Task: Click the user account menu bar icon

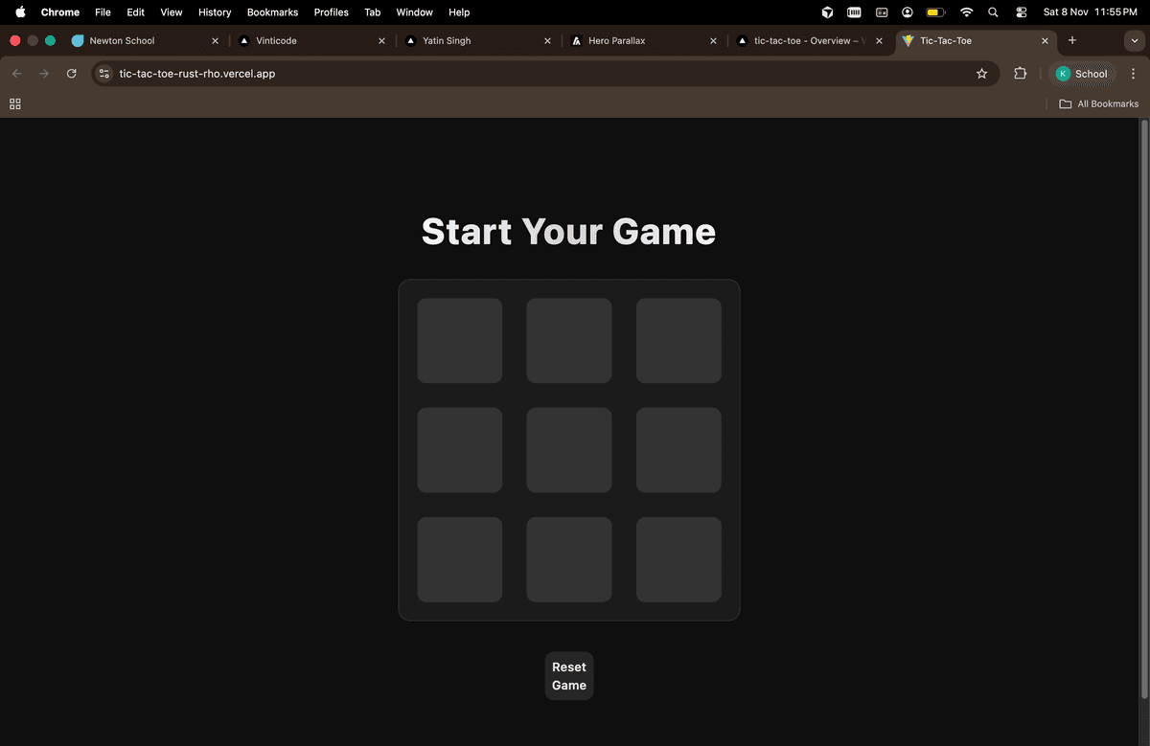Action: click(x=908, y=12)
